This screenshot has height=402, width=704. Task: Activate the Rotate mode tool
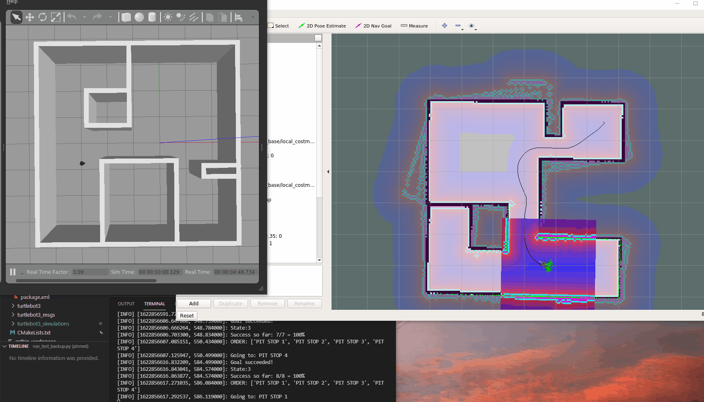[x=43, y=17]
